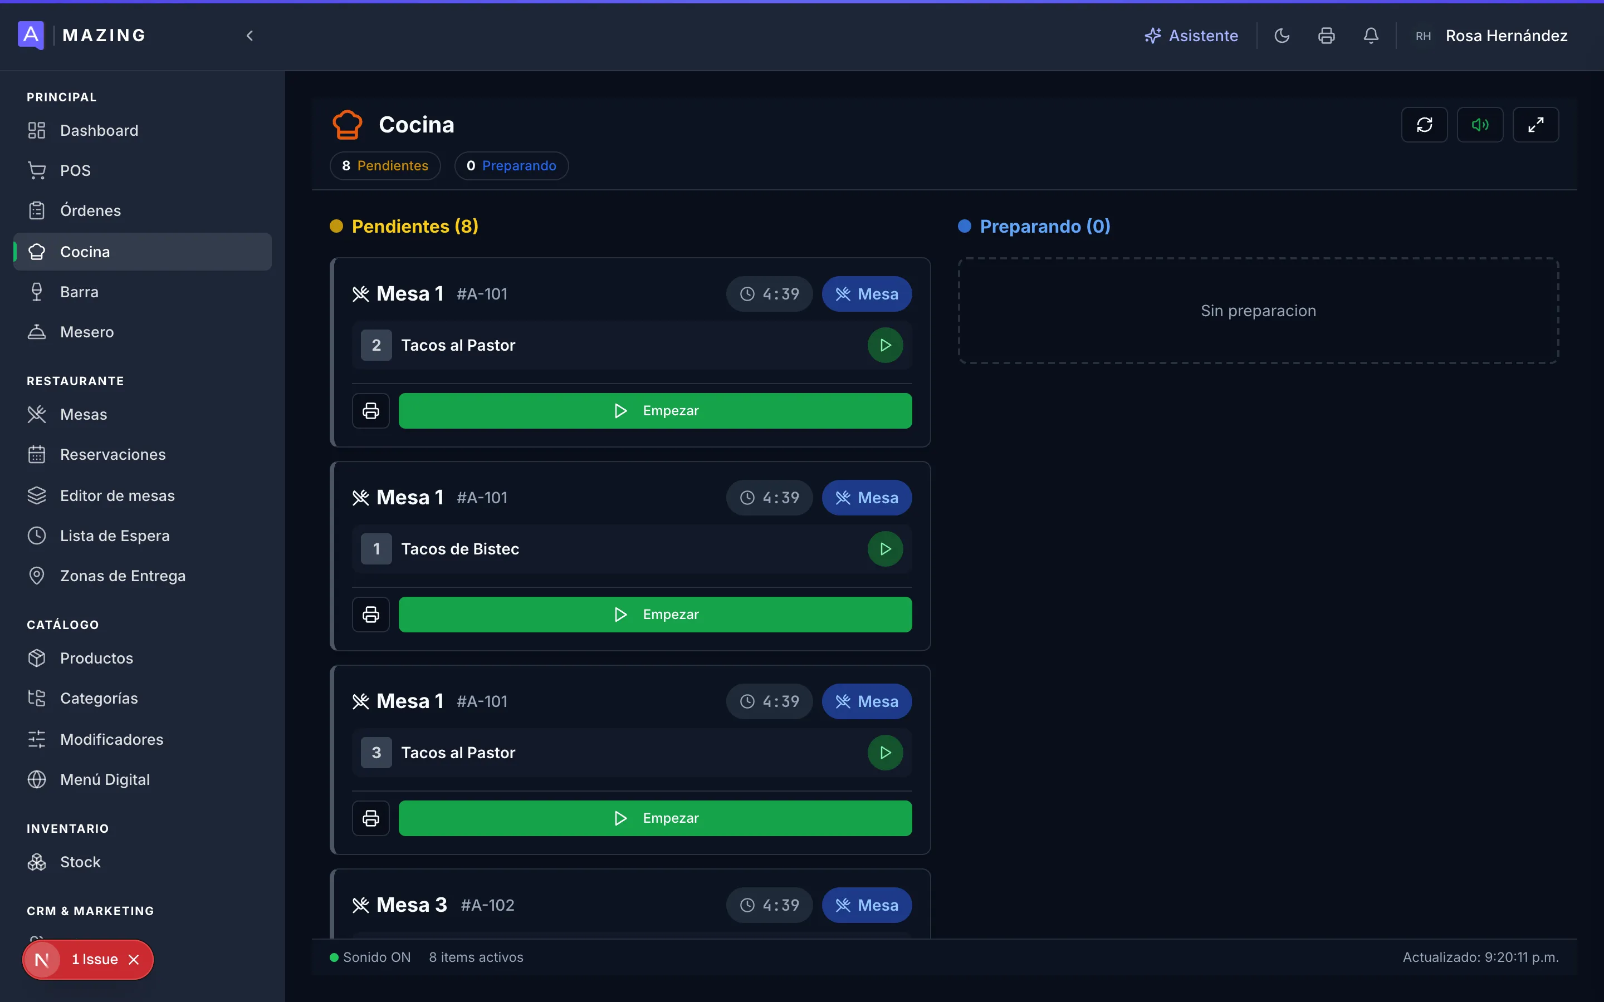Image resolution: width=1604 pixels, height=1002 pixels.
Task: Go to Dashboard in sidebar
Action: [143, 131]
